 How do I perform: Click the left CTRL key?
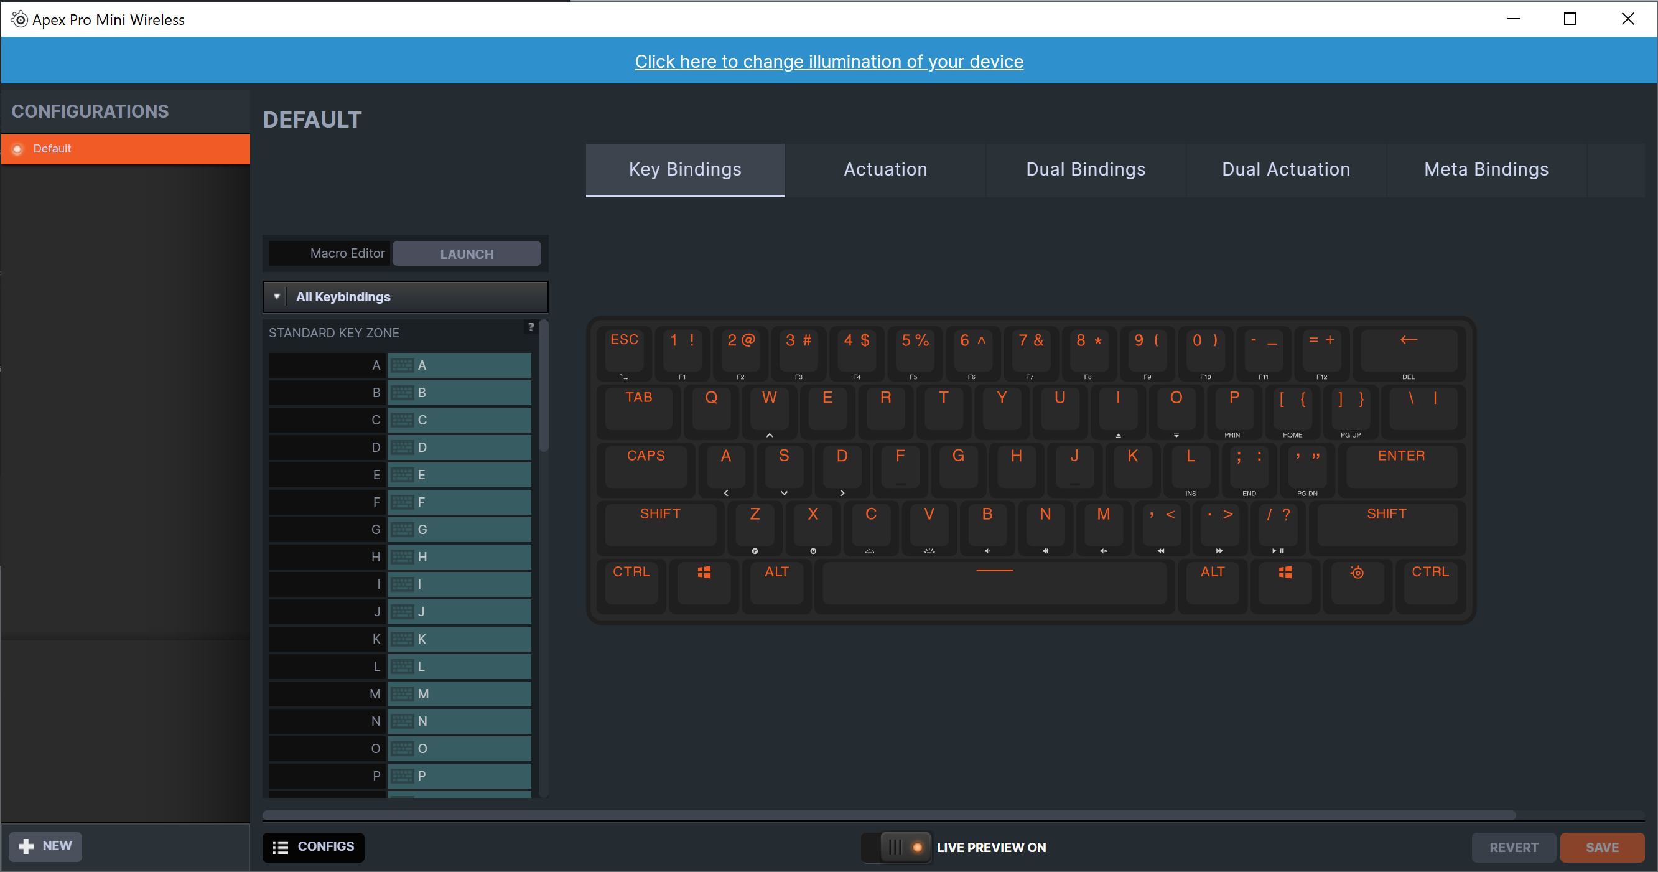(631, 586)
